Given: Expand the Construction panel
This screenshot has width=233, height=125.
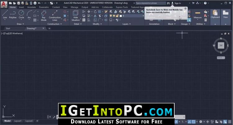Looking at the screenshot, I should click(x=55, y=24).
